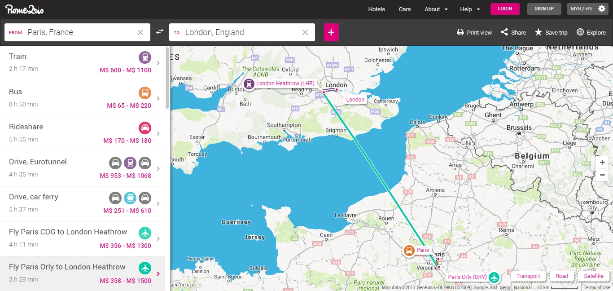This screenshot has width=613, height=291.
Task: Click the red car icon in Rideshare row
Action: 144,128
